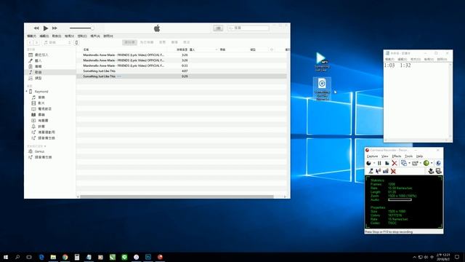The width and height of the screenshot is (465, 262).
Task: Click the Camtasia Recorder record button
Action: 368,163
